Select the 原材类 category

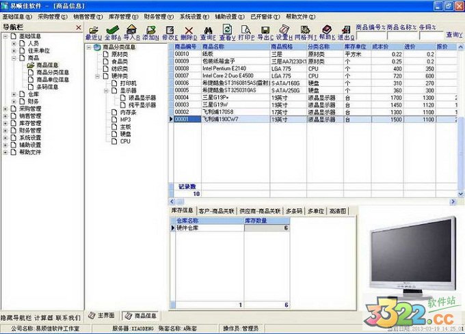120,55
